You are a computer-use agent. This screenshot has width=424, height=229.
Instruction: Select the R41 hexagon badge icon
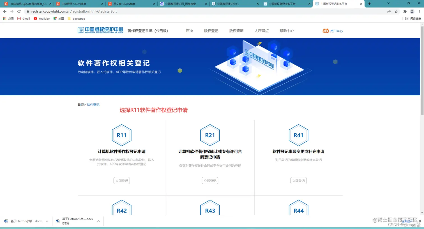[298, 135]
